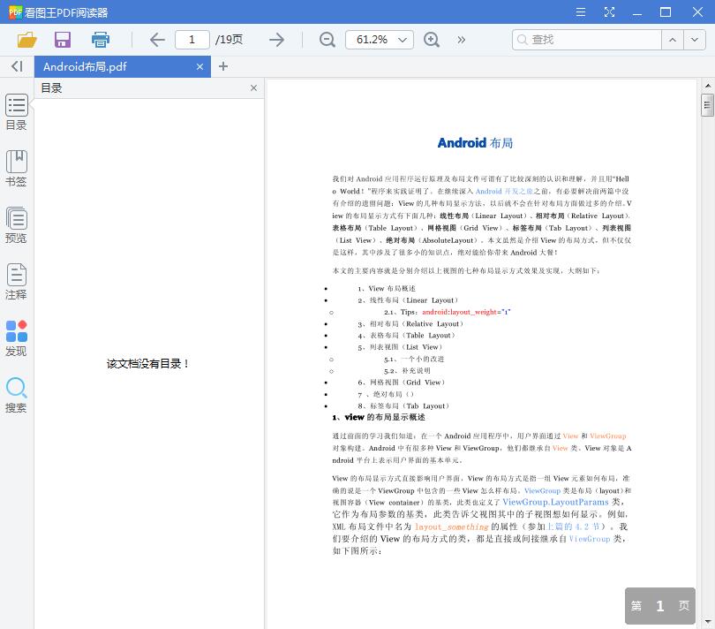Open the 发现 discovery panel
Viewport: 715px width, 629px height.
pos(16,340)
